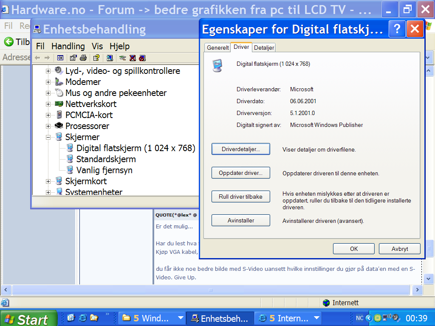Screen dimensions: 435x326
Task: Click the monitor icon beside Standardskjerm
Action: click(x=70, y=159)
